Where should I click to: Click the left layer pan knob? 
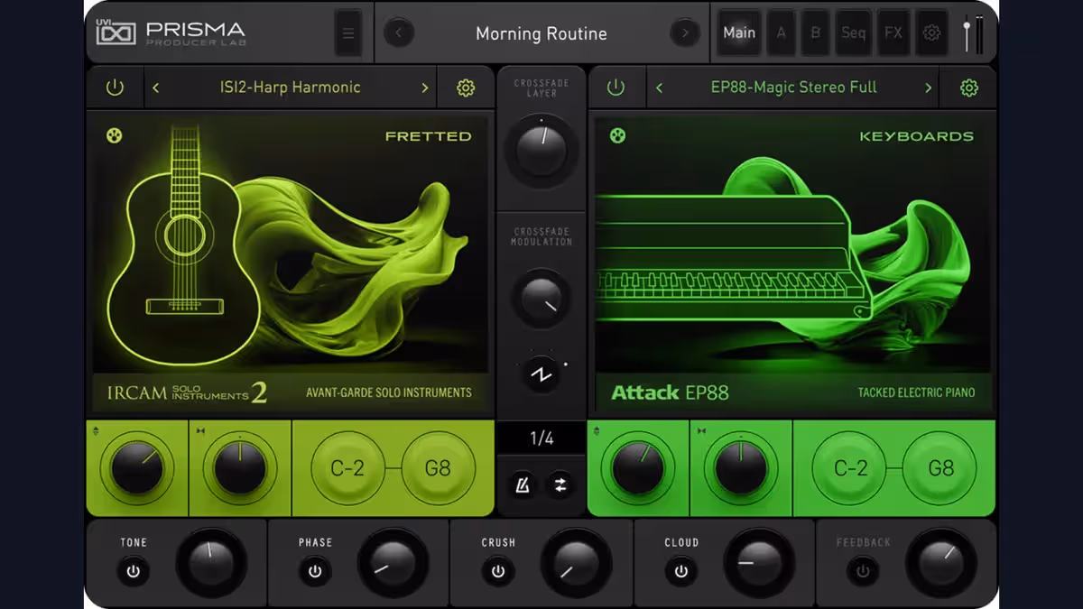point(240,469)
